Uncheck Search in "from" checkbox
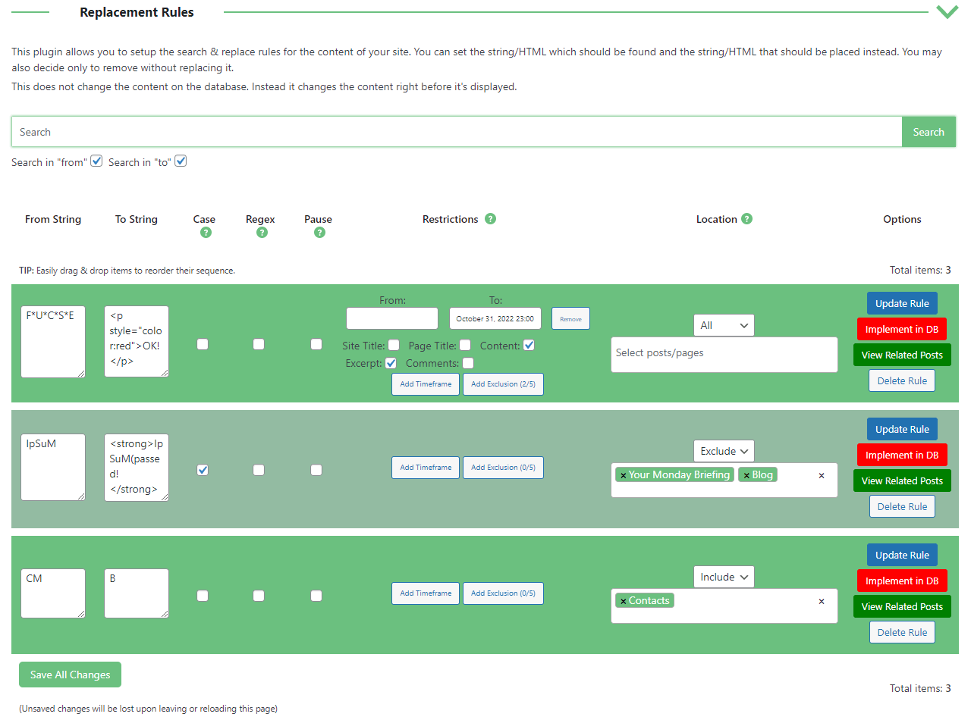This screenshot has height=720, width=971. 96,161
